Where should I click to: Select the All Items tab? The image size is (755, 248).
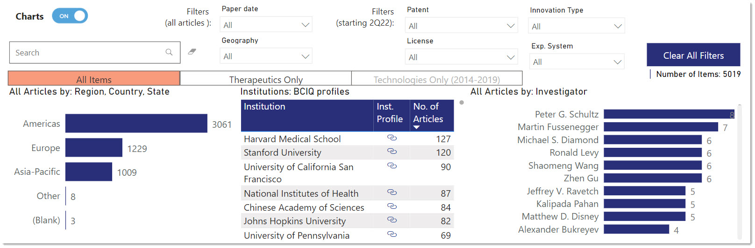tap(94, 79)
